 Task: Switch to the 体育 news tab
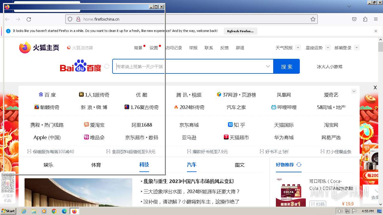coord(96,165)
